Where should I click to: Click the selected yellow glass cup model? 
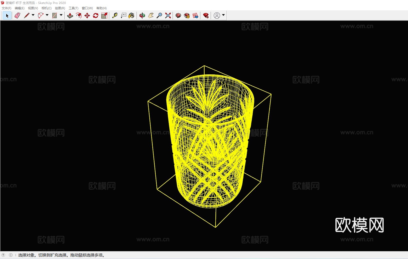pyautogui.click(x=210, y=142)
